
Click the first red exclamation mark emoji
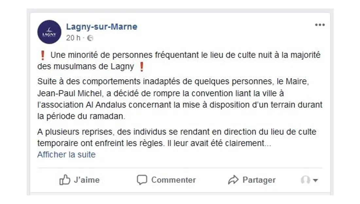[x=42, y=55]
